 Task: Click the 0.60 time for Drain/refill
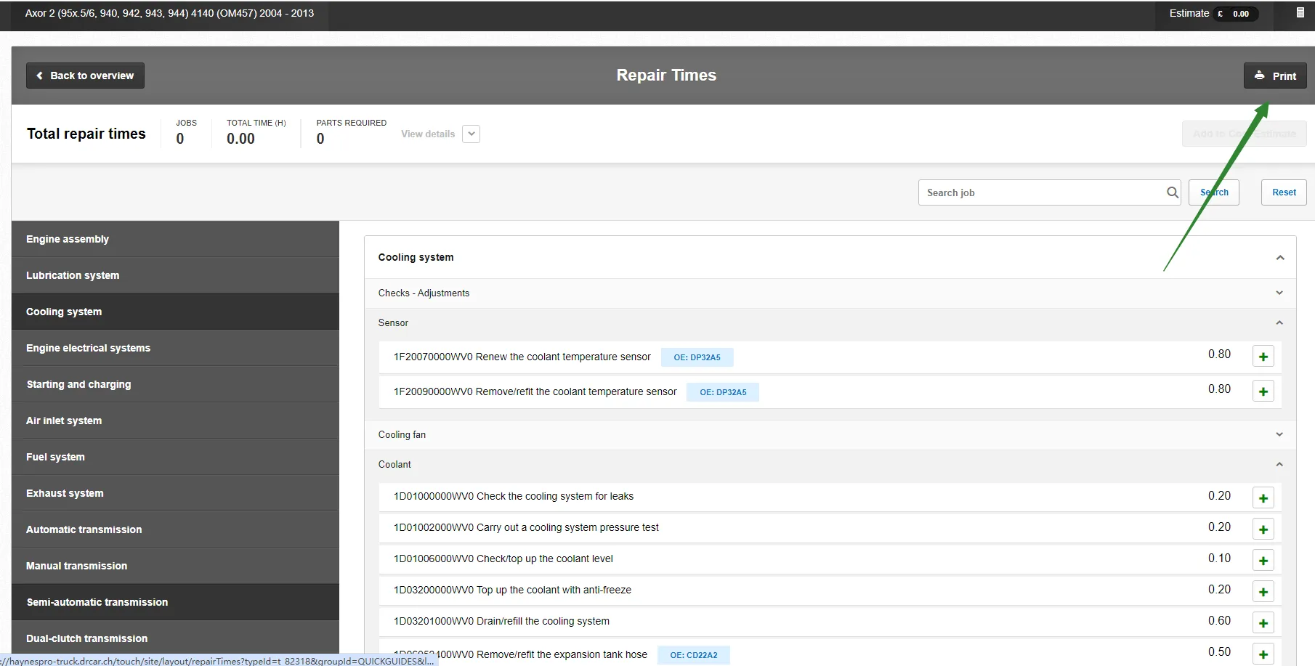(1219, 621)
